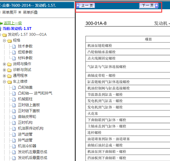Click document icon next to 排气歧管
Image resolution: width=170 pixels, height=161 pixels.
pos(14,140)
